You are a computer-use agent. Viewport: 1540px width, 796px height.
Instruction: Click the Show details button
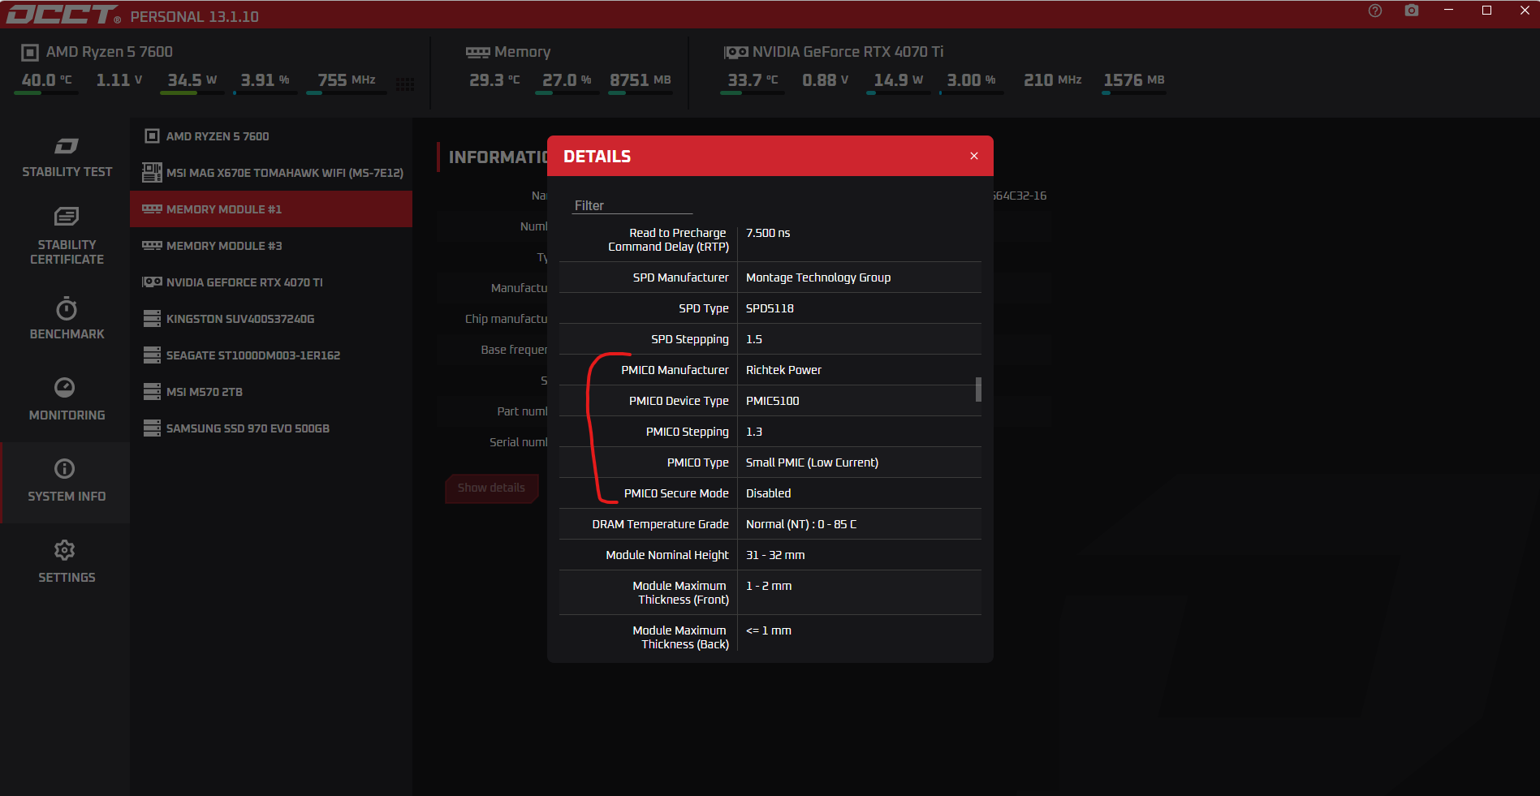pyautogui.click(x=491, y=488)
